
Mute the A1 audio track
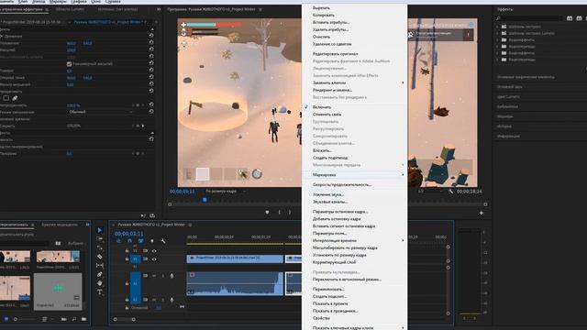154,276
